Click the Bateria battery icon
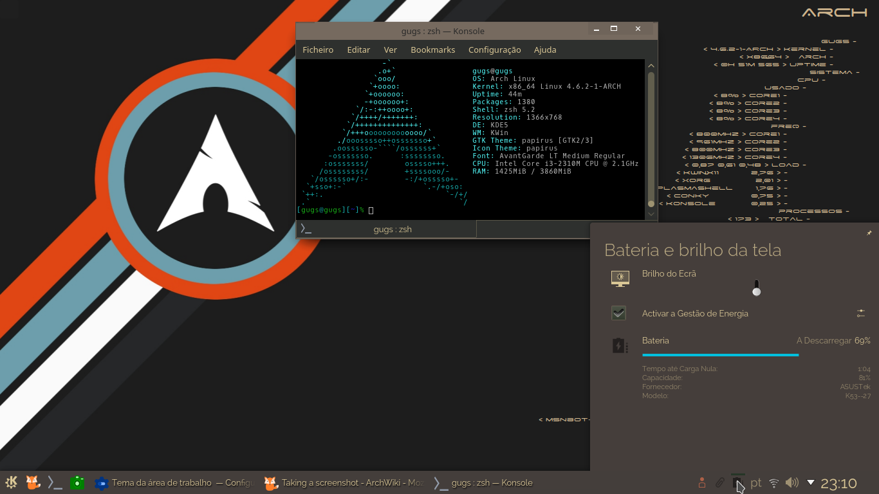Screen dimensions: 879x494 (x=620, y=346)
